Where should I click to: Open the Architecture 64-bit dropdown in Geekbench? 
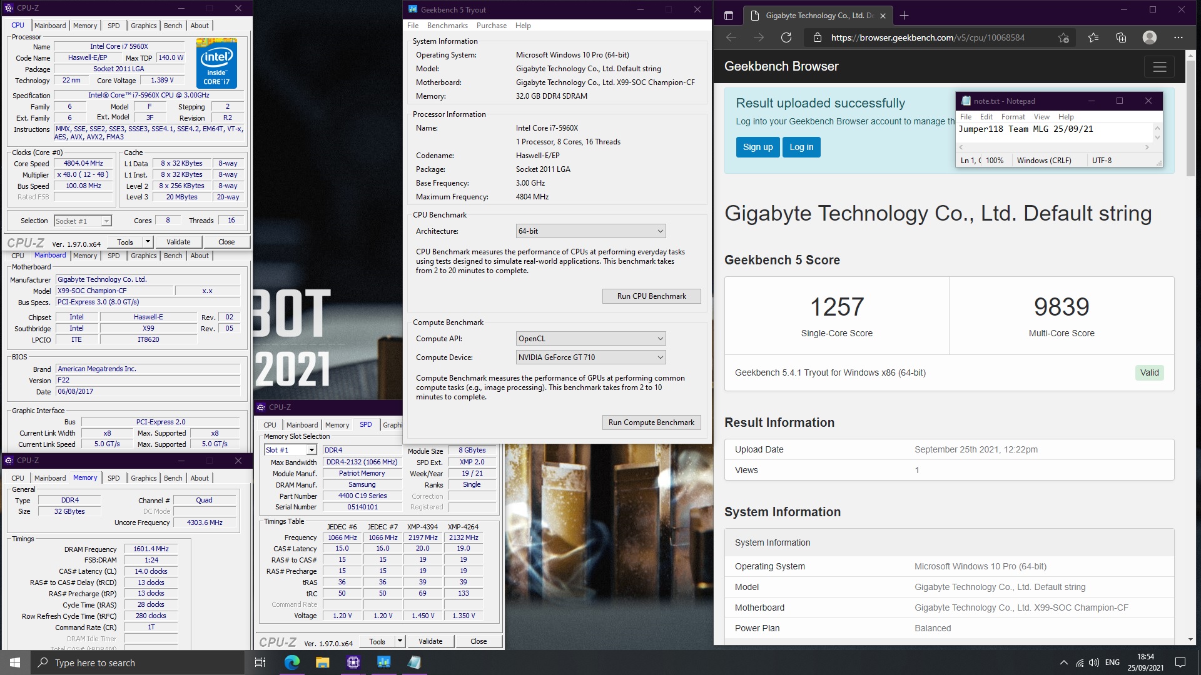(x=590, y=231)
